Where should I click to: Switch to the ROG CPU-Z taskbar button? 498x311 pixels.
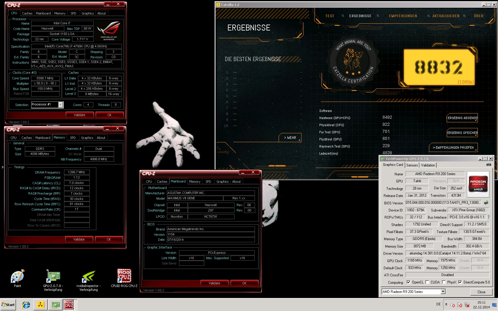click(69, 304)
